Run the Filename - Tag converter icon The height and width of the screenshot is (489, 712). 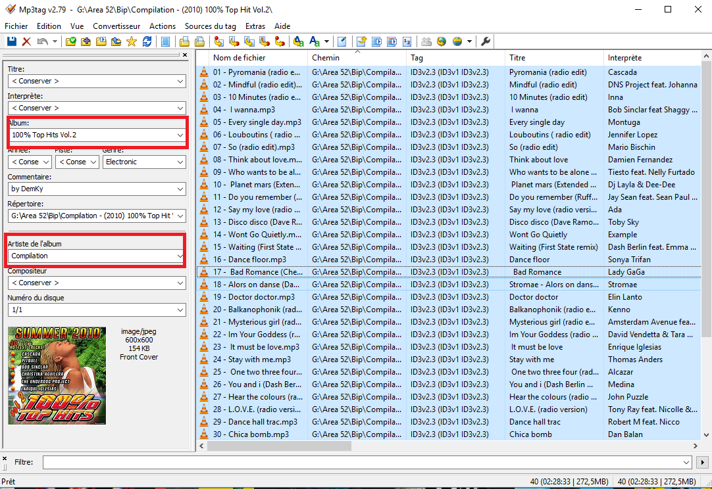[234, 41]
